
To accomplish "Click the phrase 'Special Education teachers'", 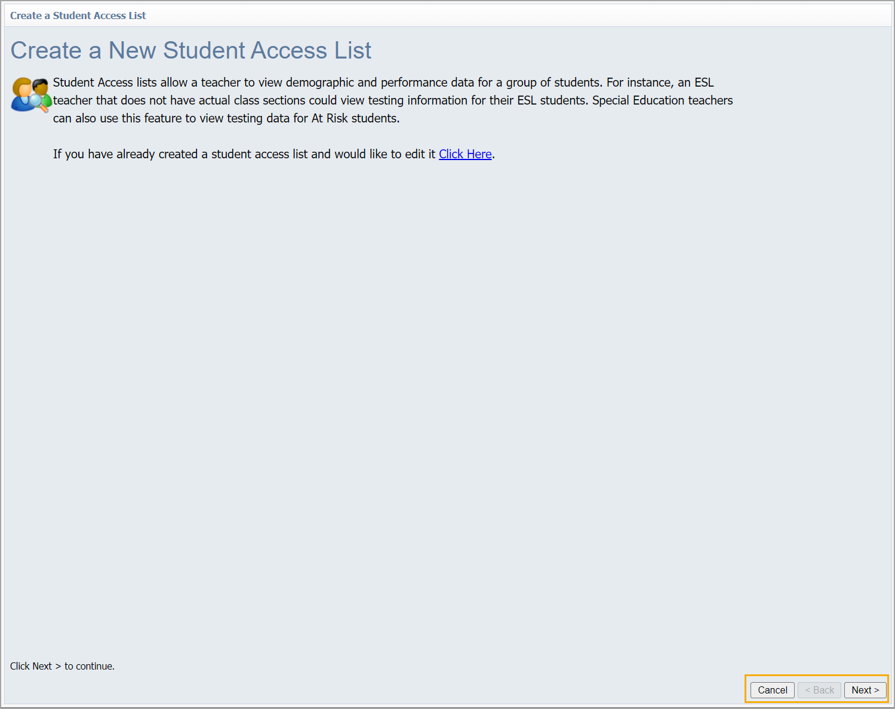I will pos(662,100).
